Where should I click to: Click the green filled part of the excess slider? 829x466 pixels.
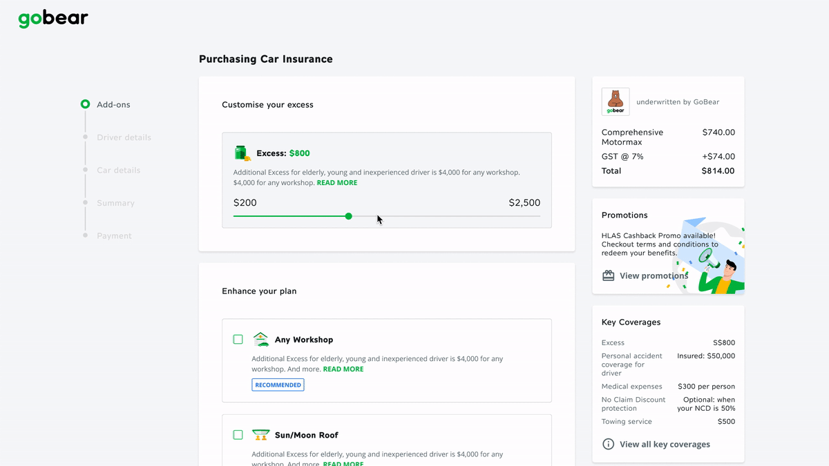[x=290, y=216]
